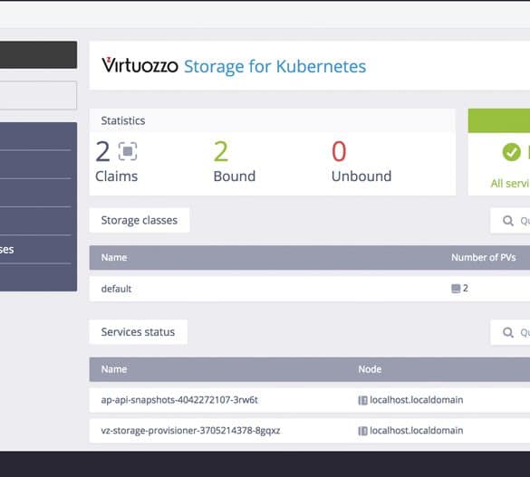
Task: Click the 0 Unbound statistic
Action: click(361, 161)
